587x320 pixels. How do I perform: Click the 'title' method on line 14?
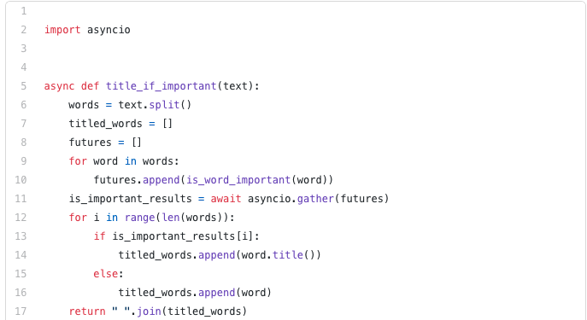coord(287,255)
